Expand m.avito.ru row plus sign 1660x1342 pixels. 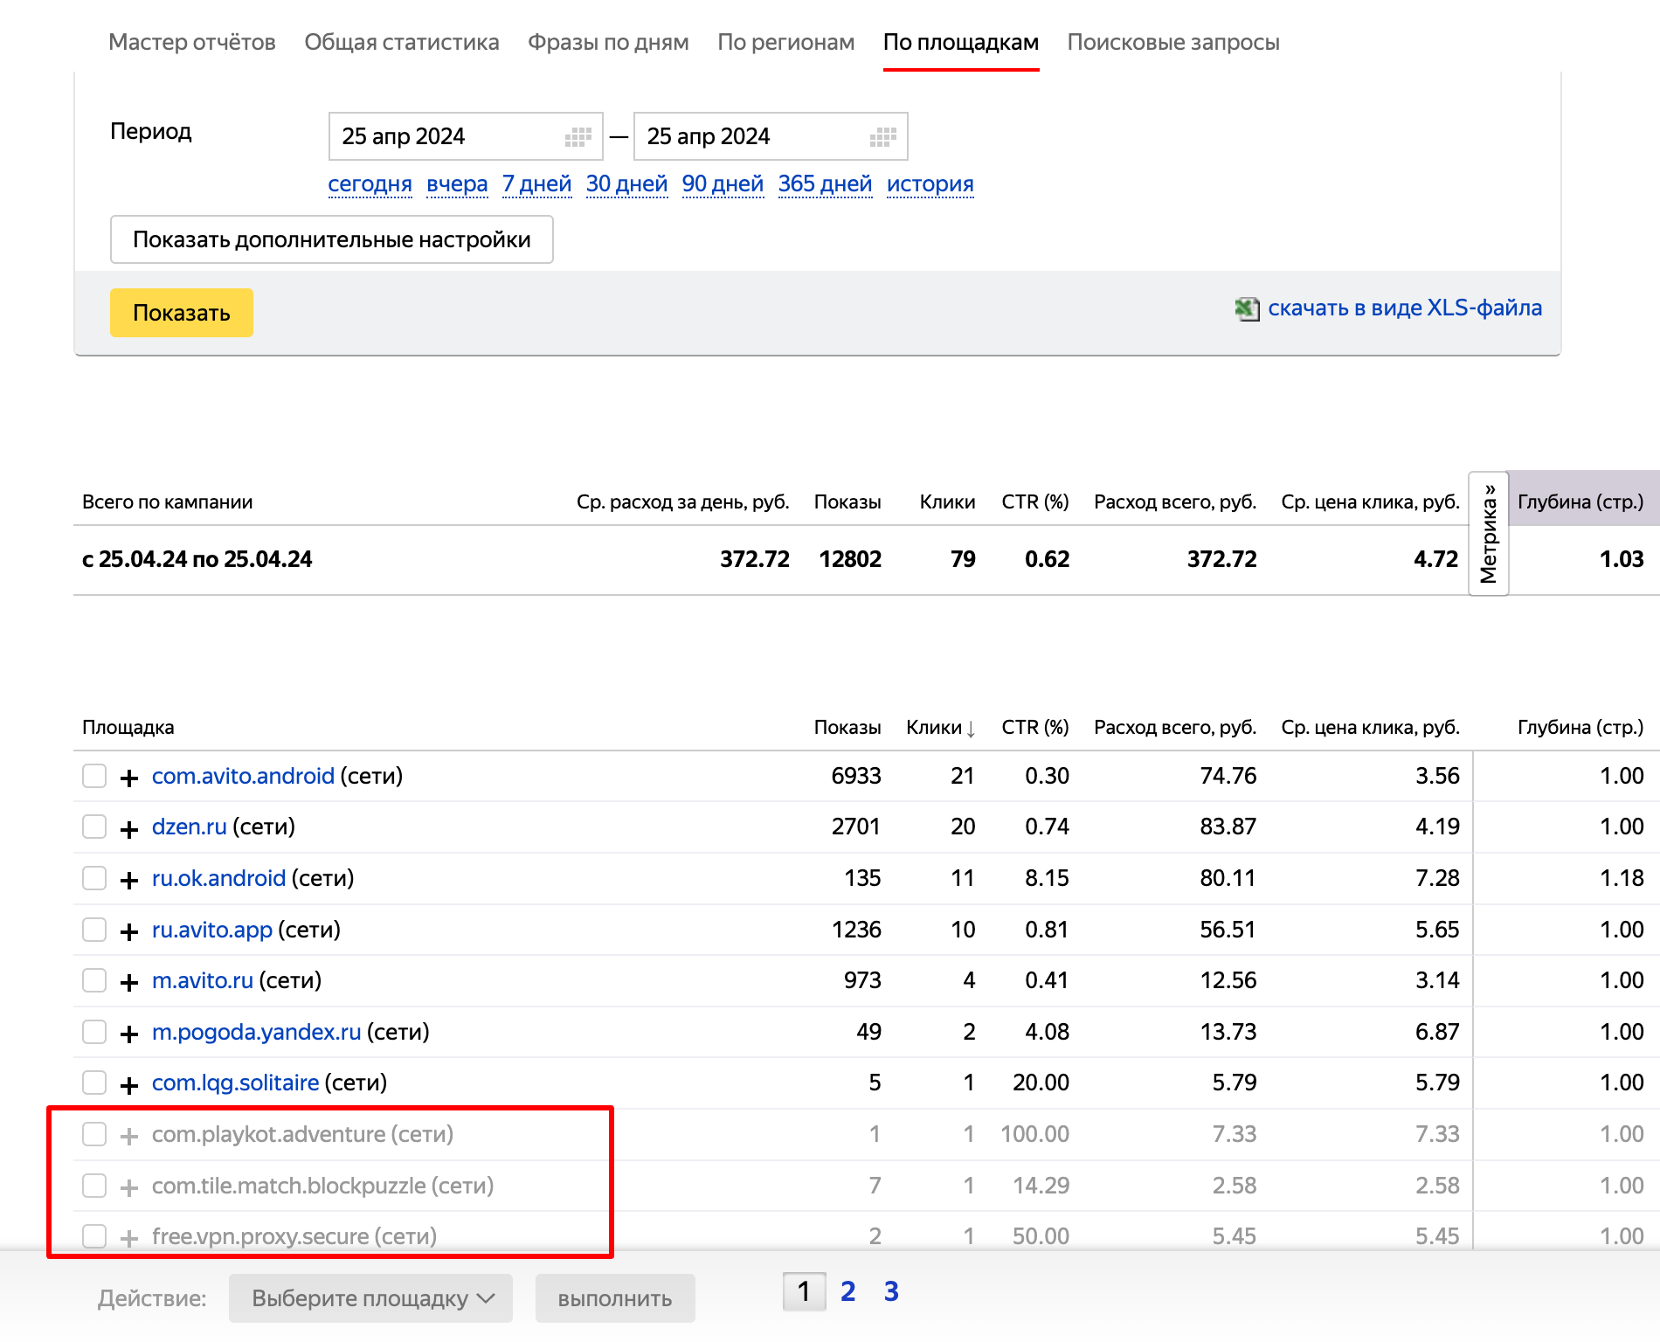click(x=129, y=982)
